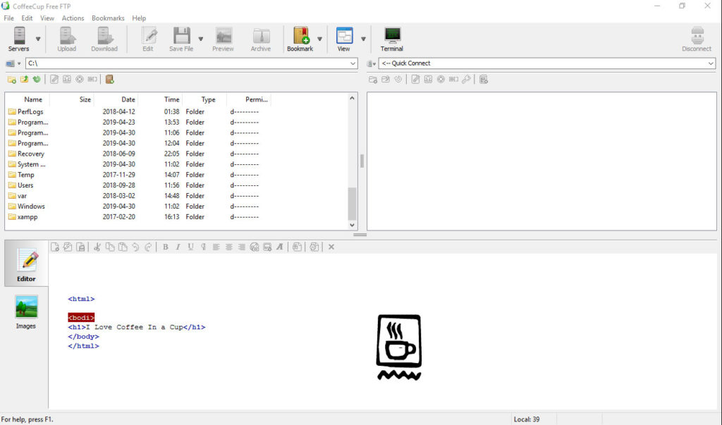Viewport: 722px width, 425px height.
Task: Close the editor with the X icon
Action: (331, 247)
